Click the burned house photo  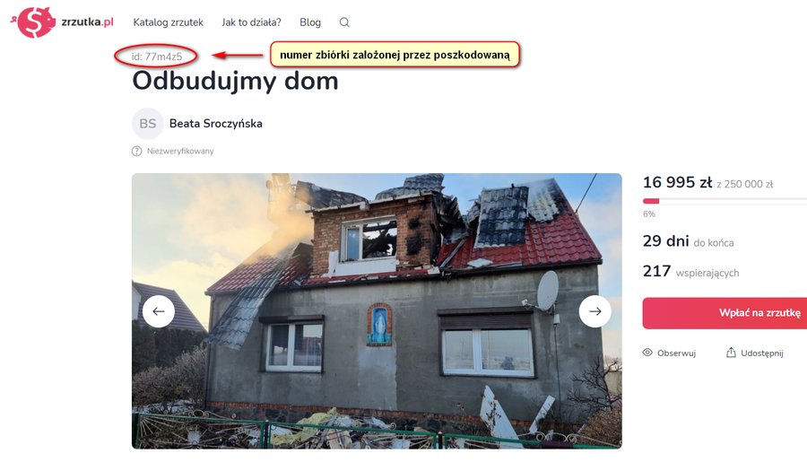pos(377,311)
